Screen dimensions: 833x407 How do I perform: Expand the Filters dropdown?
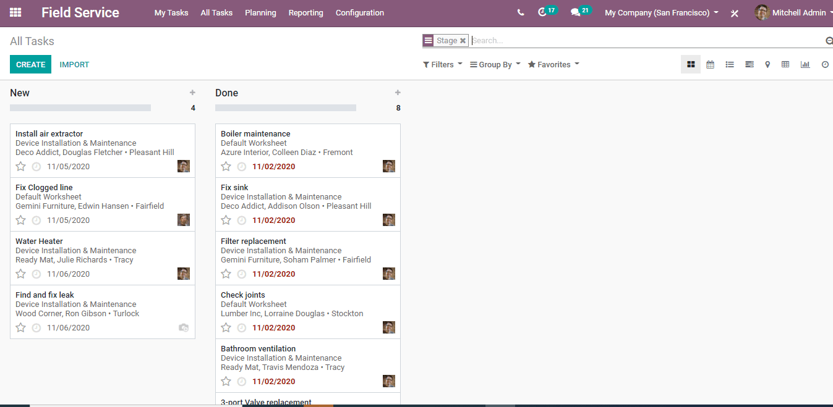click(442, 64)
